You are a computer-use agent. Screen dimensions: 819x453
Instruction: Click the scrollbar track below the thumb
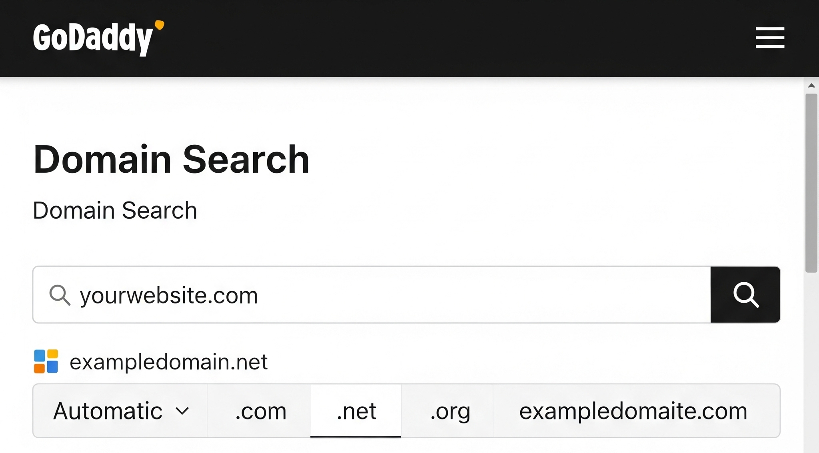pyautogui.click(x=811, y=362)
